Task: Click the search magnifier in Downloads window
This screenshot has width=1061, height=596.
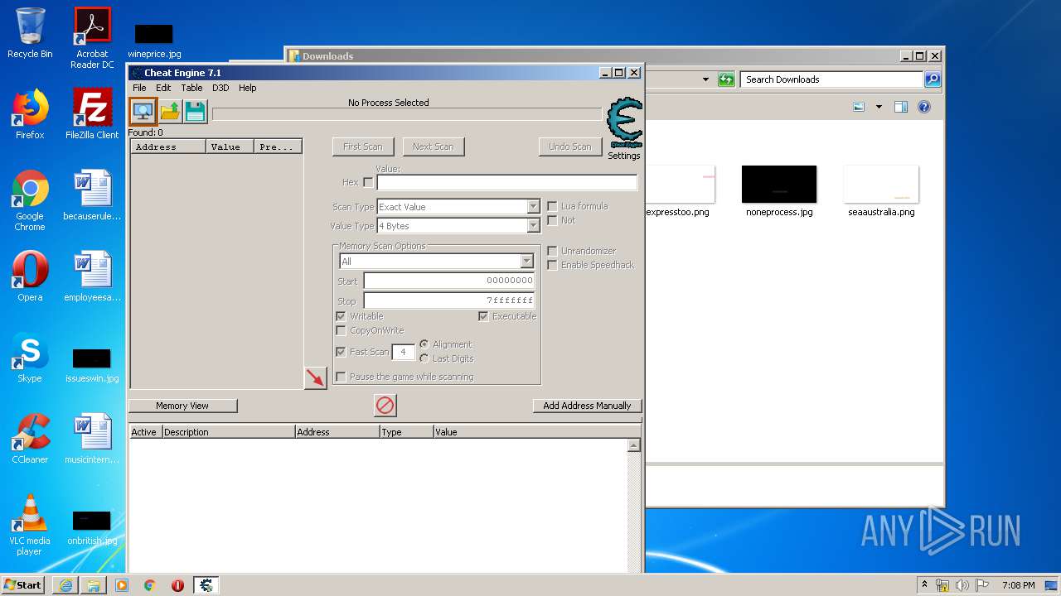Action: coord(933,79)
